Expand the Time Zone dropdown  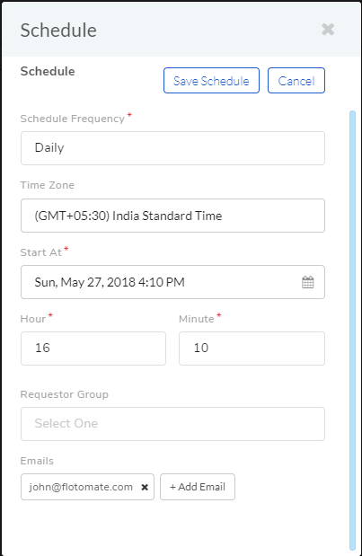[x=172, y=216]
